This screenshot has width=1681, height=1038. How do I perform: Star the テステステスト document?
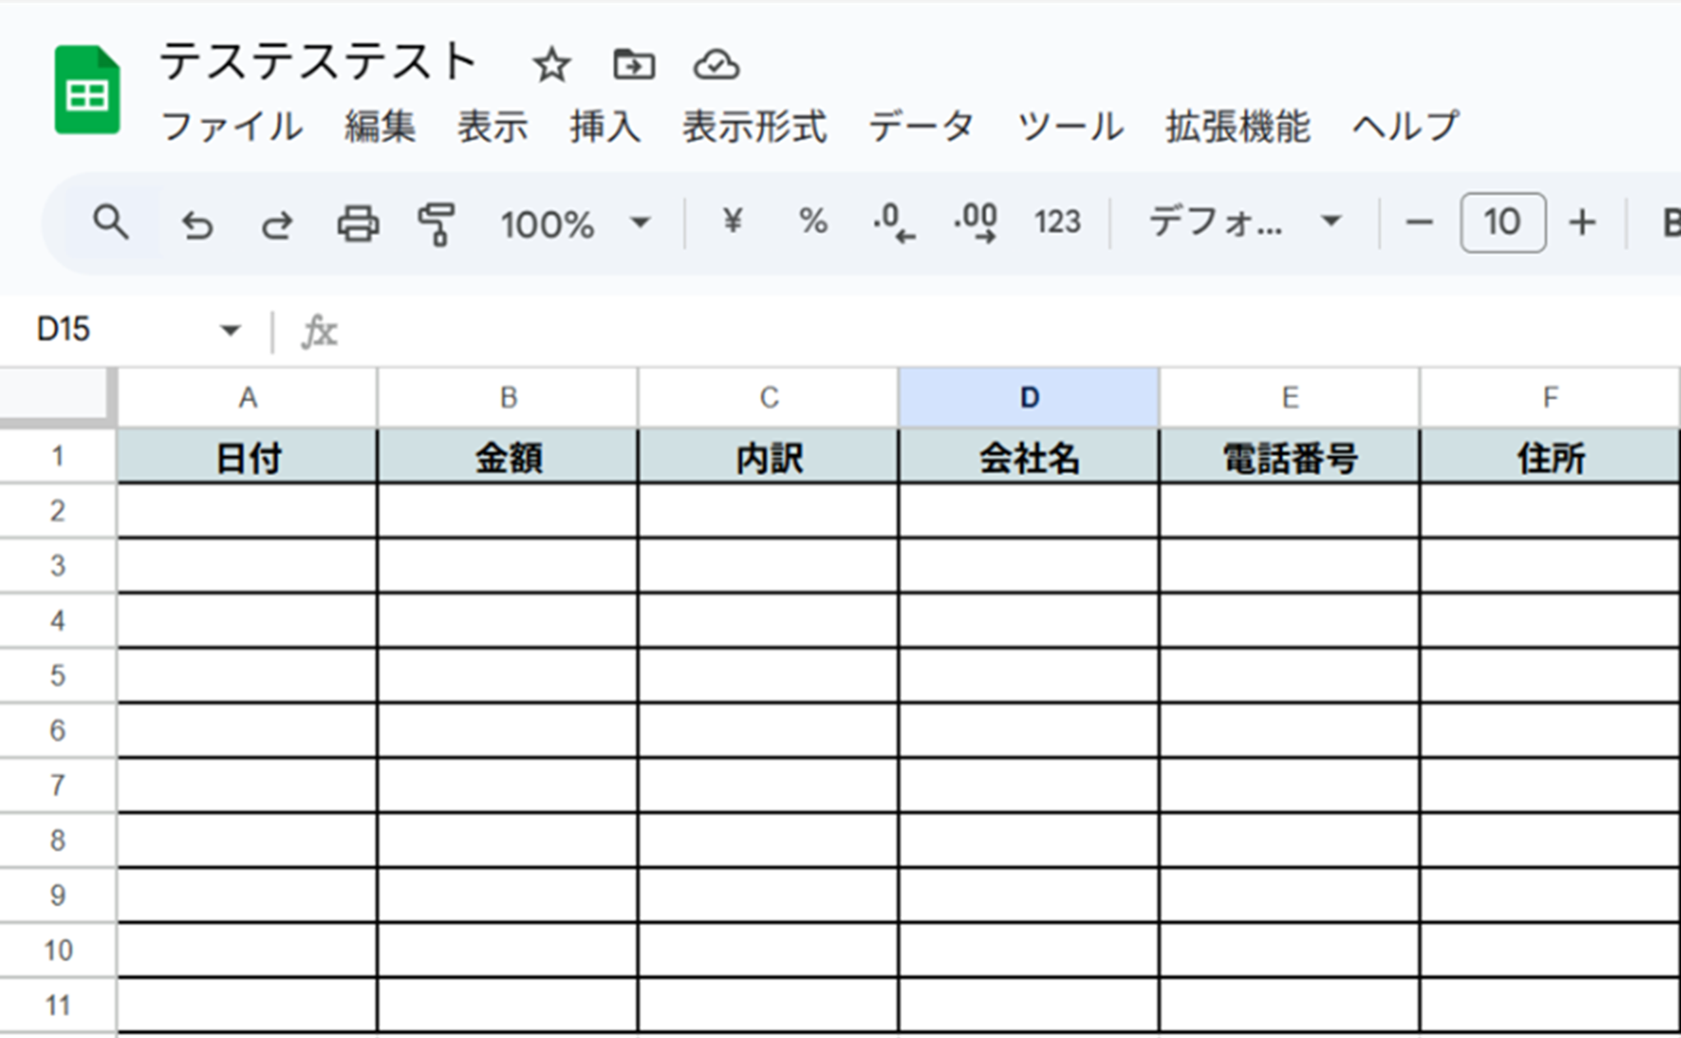[552, 66]
